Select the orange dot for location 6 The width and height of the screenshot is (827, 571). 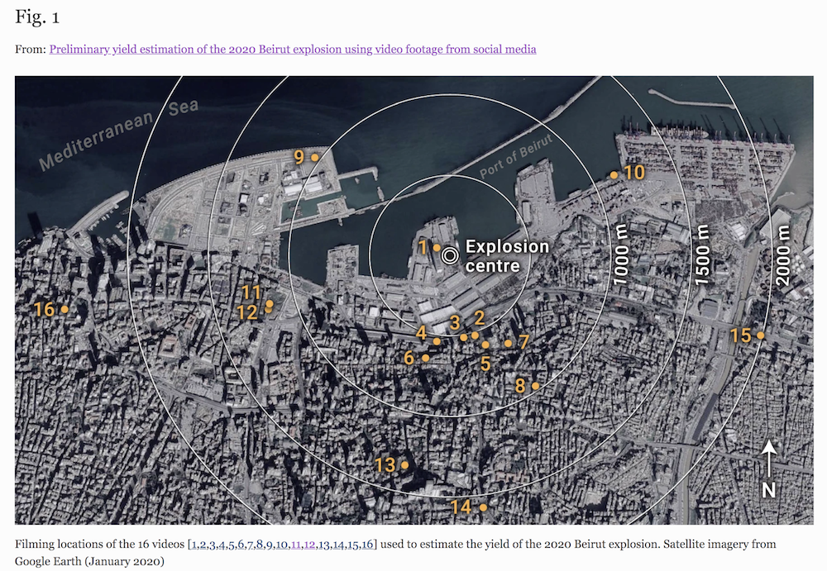(x=425, y=358)
